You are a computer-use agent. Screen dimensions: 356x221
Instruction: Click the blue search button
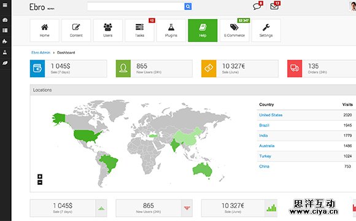click(x=188, y=7)
